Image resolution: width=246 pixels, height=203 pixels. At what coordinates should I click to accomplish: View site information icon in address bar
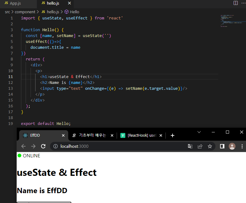pos(55,146)
